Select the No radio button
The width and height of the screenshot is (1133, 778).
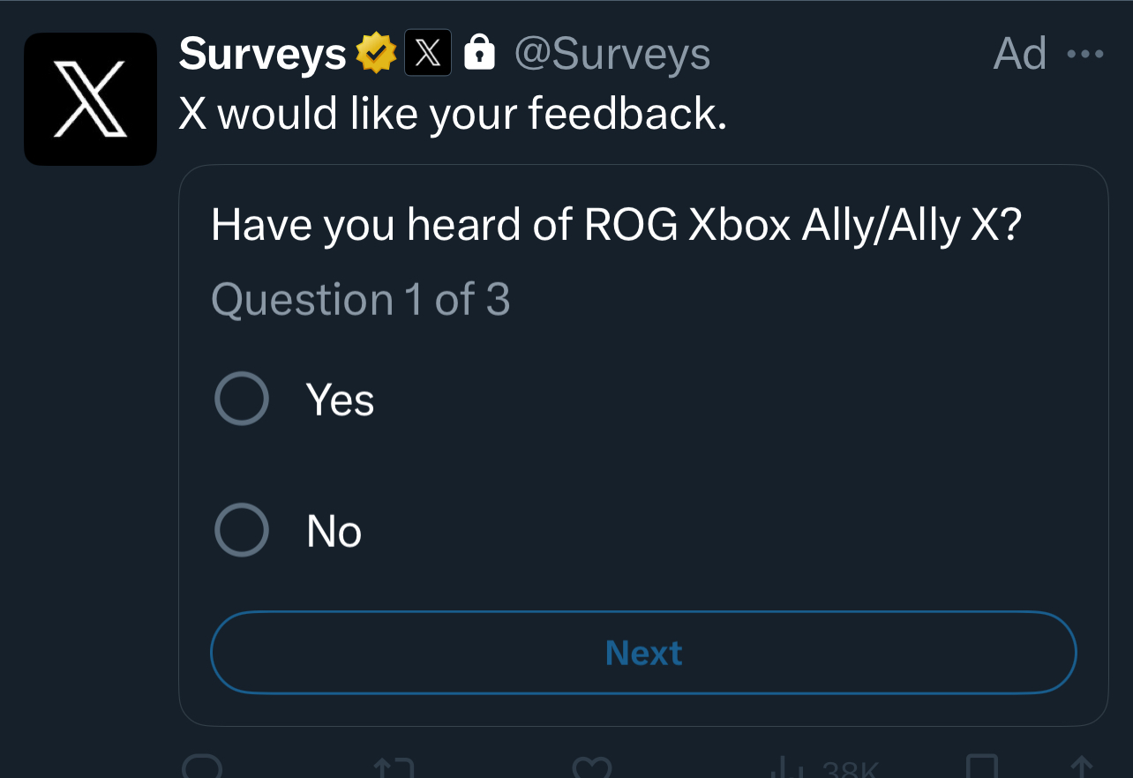(242, 530)
